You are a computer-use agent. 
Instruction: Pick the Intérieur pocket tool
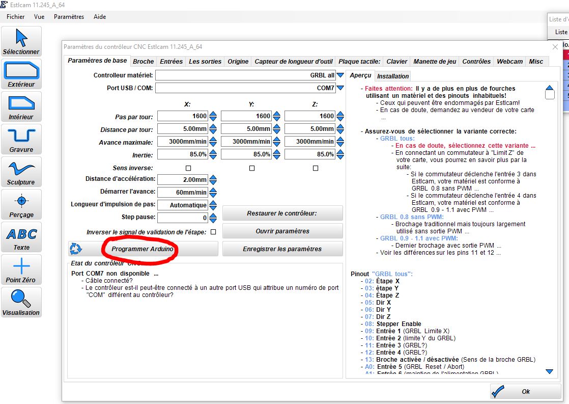click(x=21, y=106)
